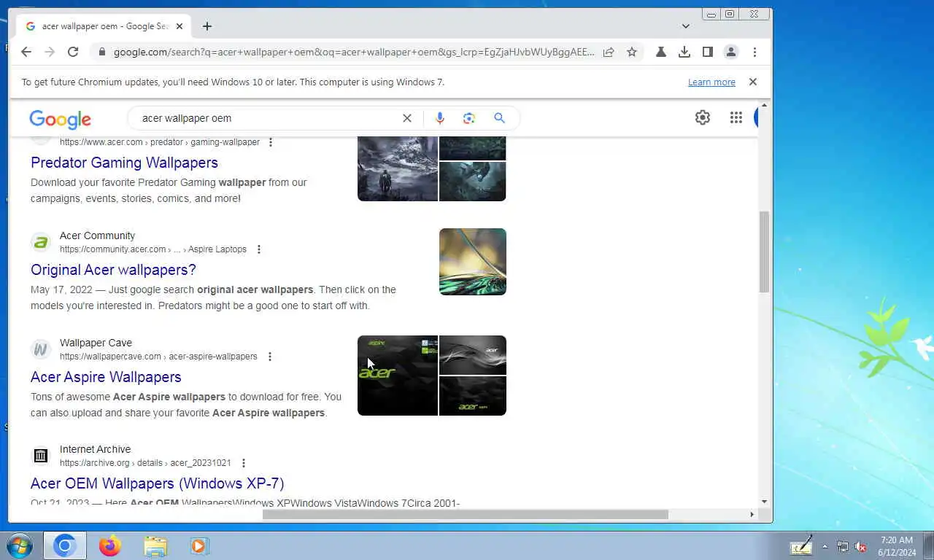Click Internet Archive site name text

(x=95, y=449)
